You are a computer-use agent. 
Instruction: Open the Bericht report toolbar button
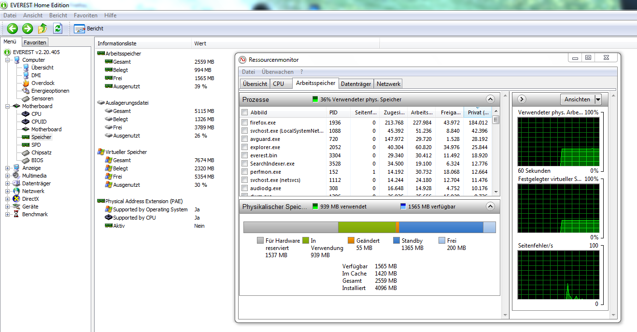point(89,28)
